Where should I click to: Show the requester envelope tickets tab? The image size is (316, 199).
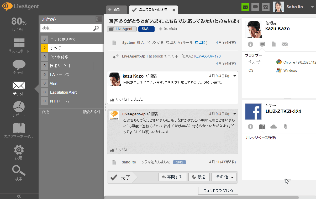point(285,44)
